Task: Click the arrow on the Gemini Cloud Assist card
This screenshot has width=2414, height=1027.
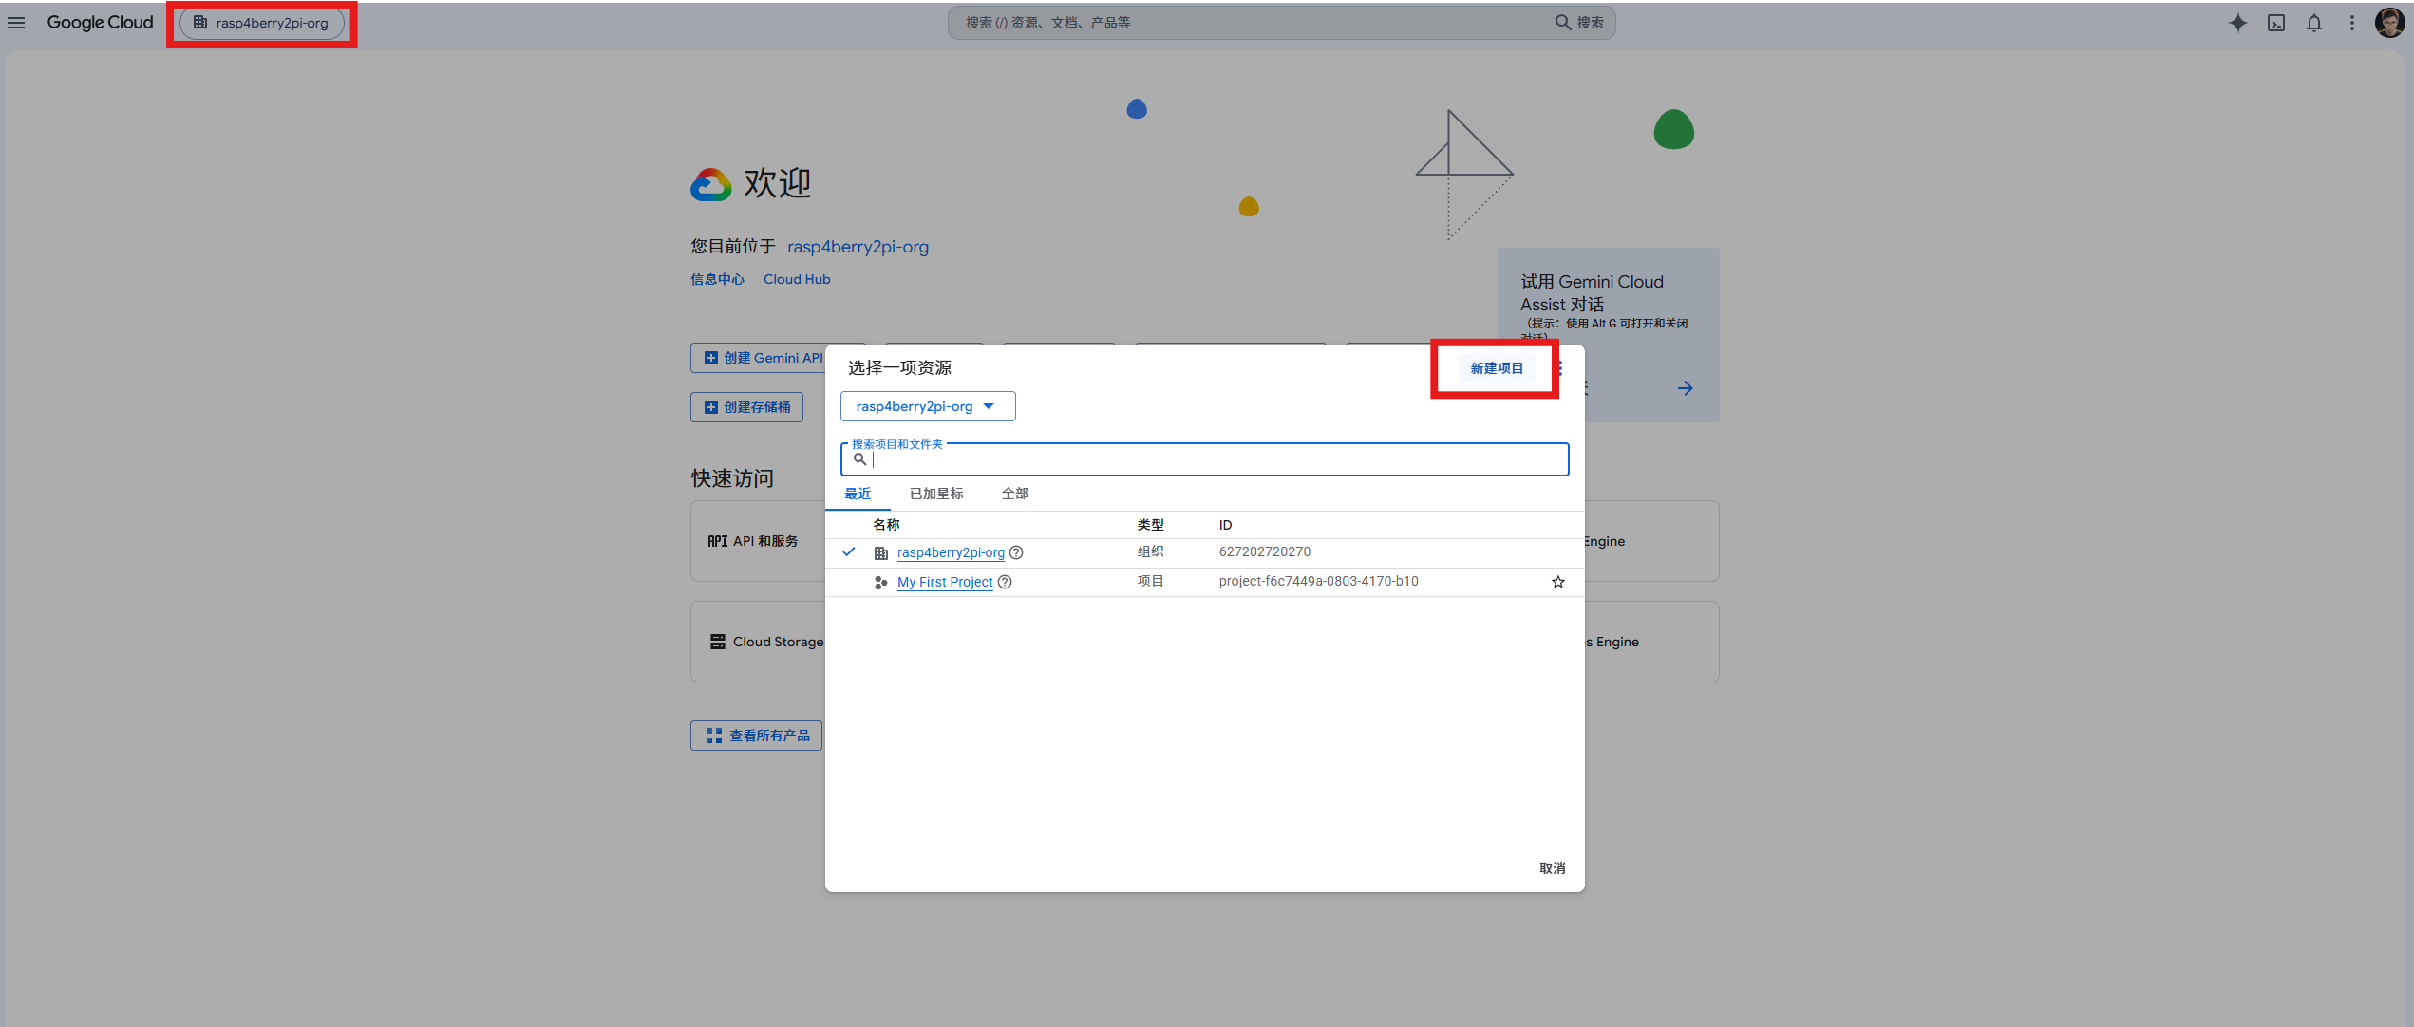Action: point(1685,388)
